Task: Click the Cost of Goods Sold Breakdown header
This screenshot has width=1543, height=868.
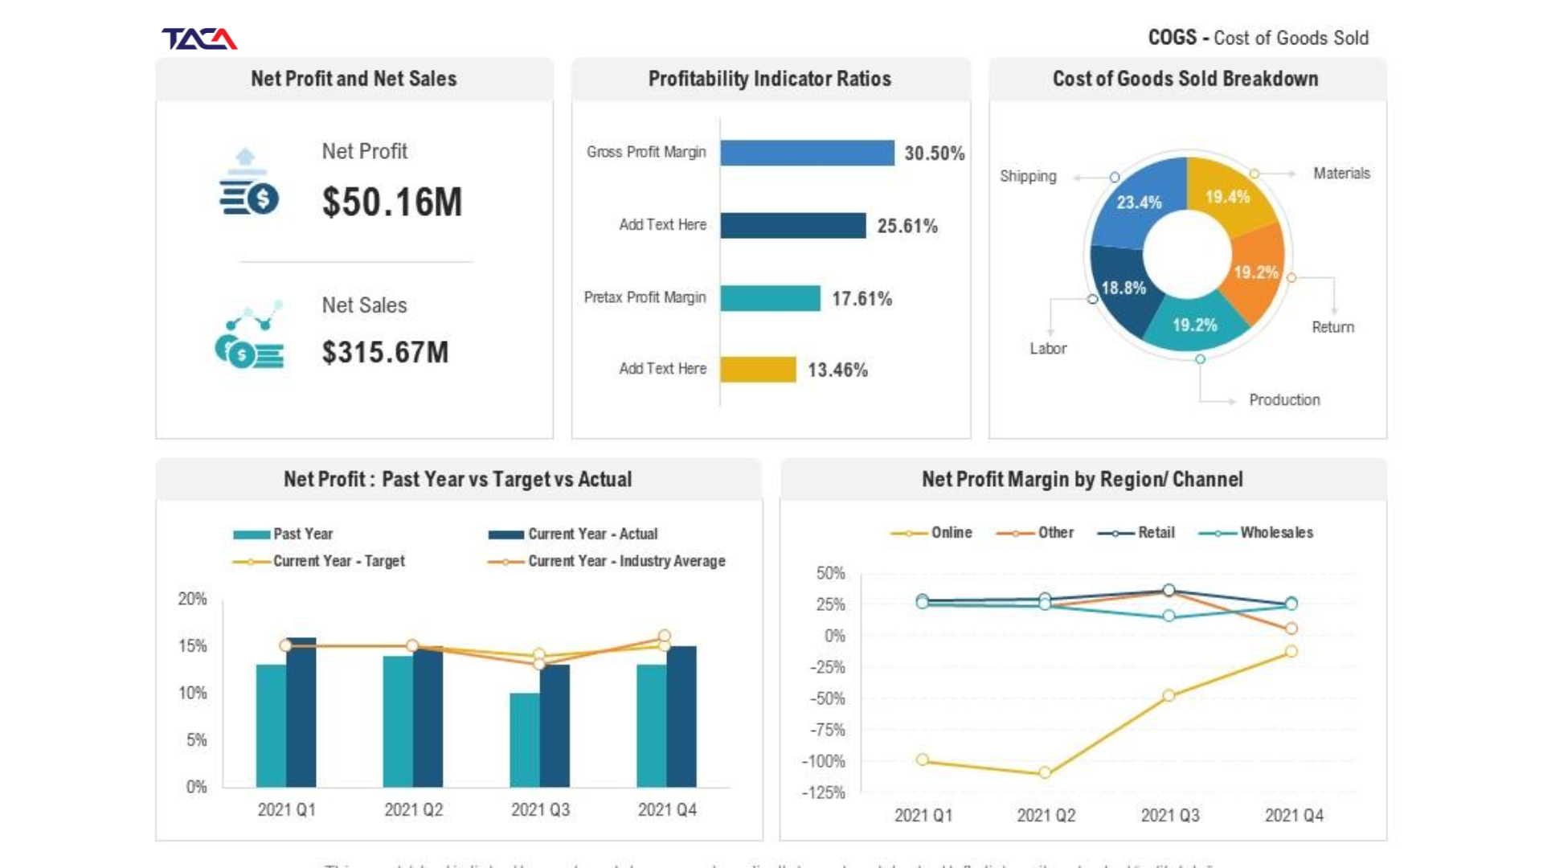Action: click(x=1186, y=79)
